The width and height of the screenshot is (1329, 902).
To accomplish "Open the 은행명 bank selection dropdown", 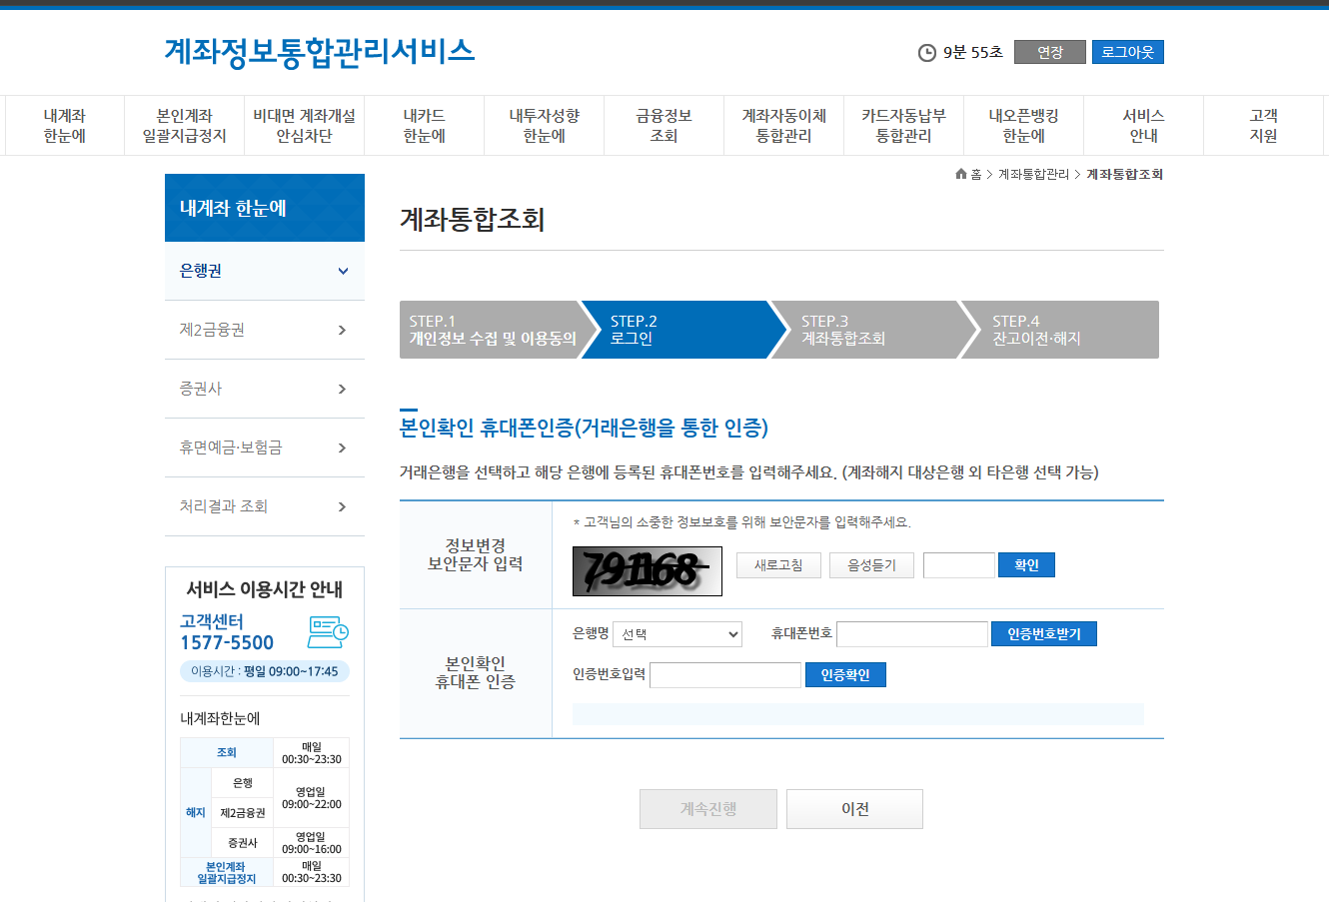I will pos(677,633).
